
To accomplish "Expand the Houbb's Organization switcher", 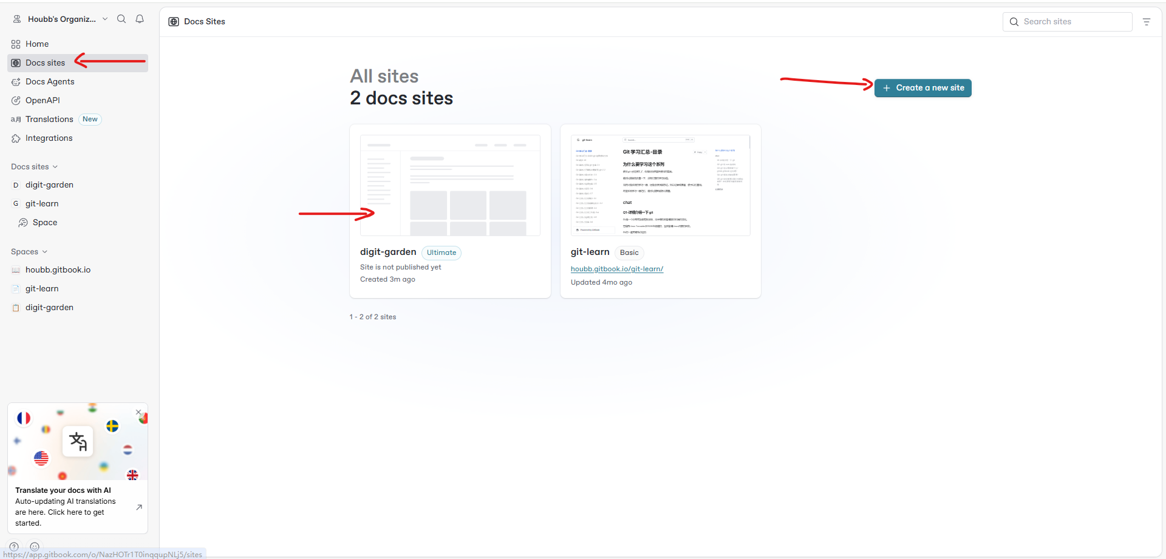I will pos(61,19).
